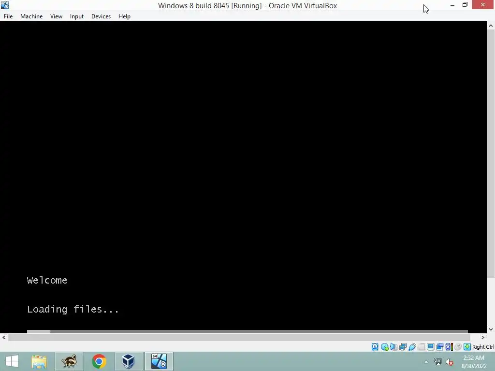Click the mouse integration indicator
The image size is (495, 371).
point(458,347)
